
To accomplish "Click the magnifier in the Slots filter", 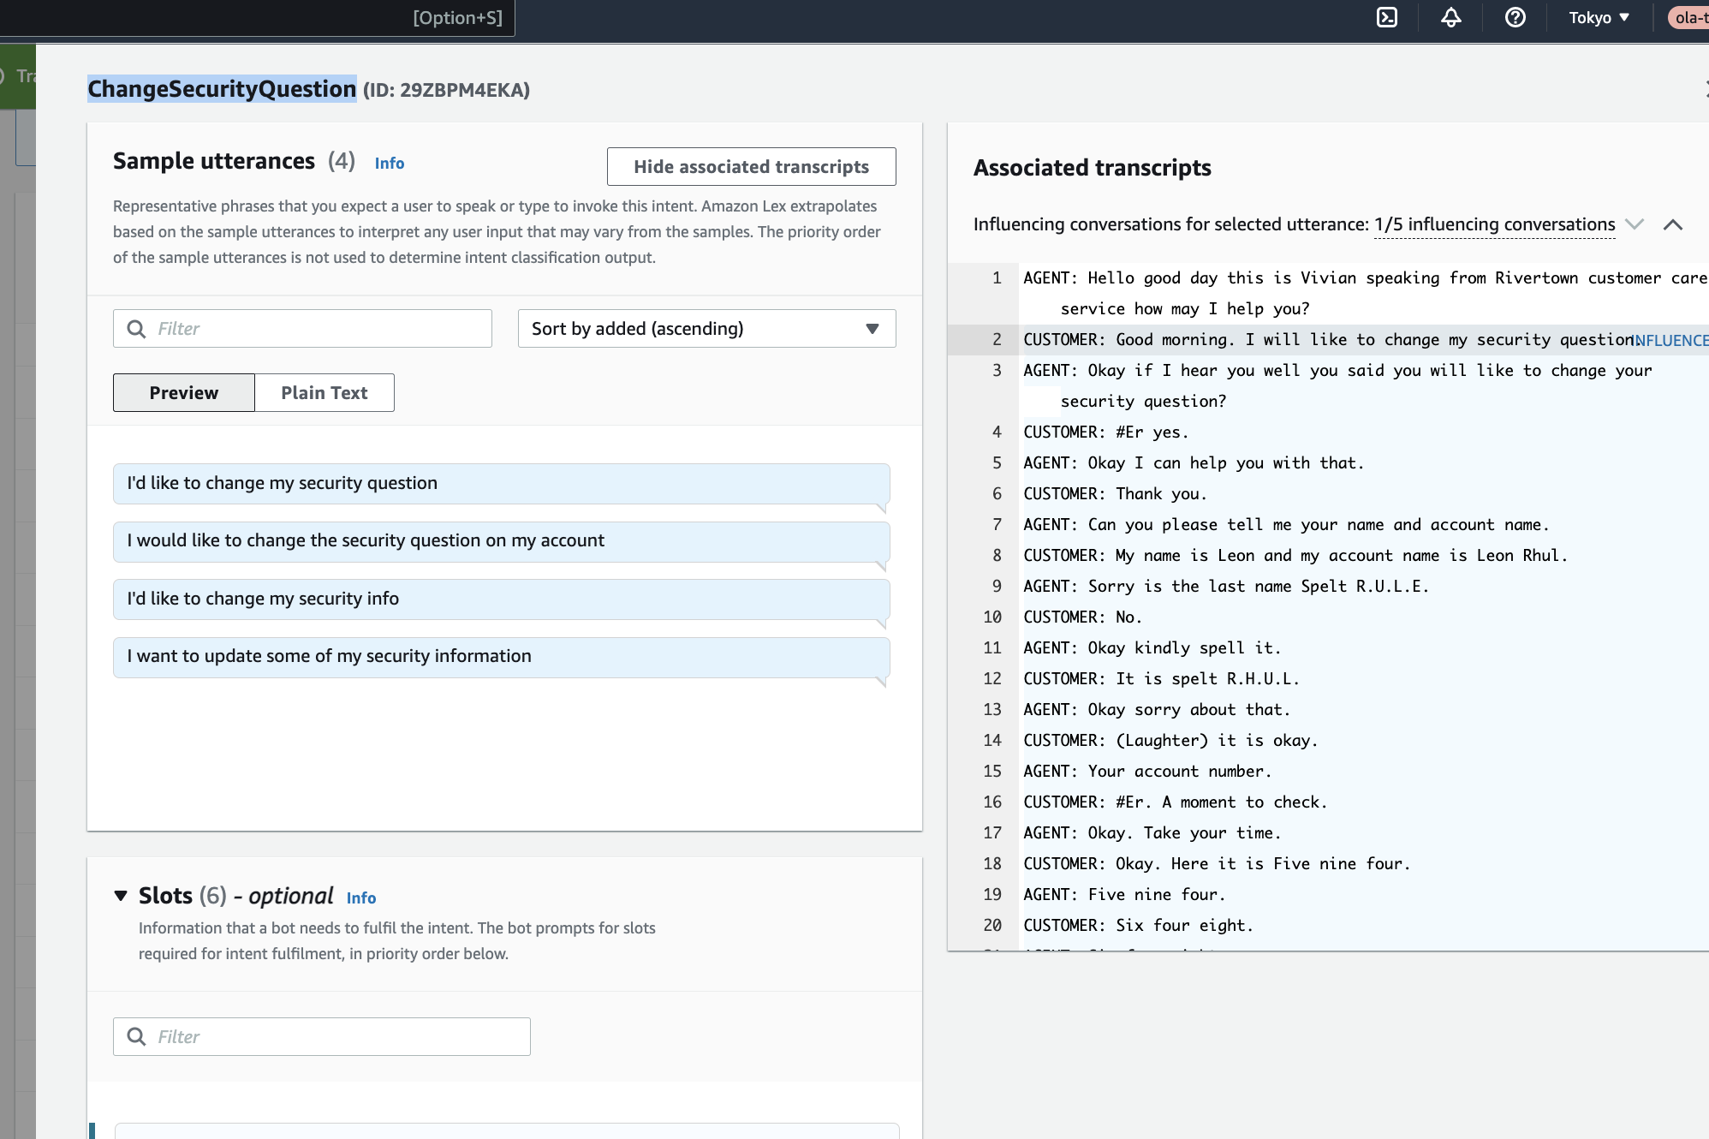I will [x=137, y=1036].
